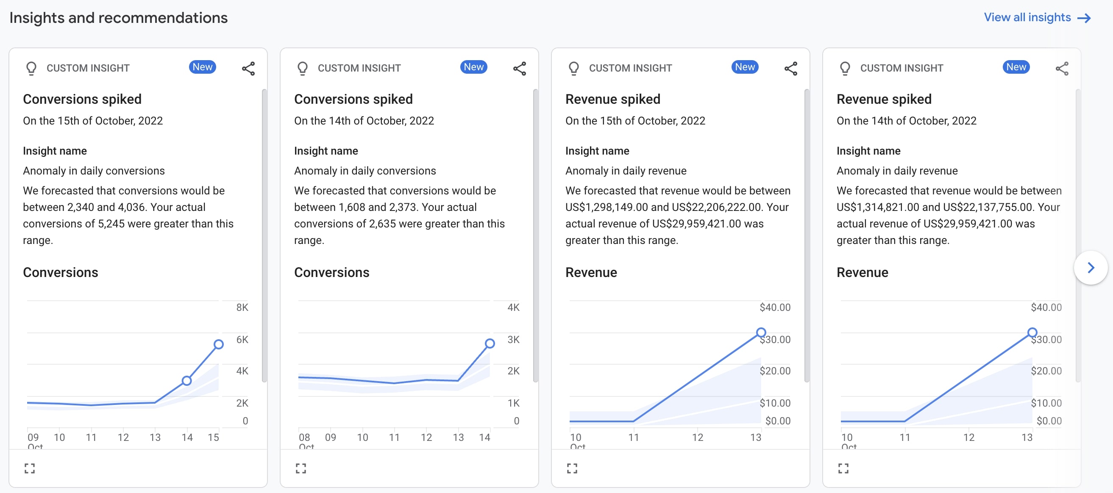Click the share icon on 'Revenue spiked' October 14th card

click(1063, 69)
